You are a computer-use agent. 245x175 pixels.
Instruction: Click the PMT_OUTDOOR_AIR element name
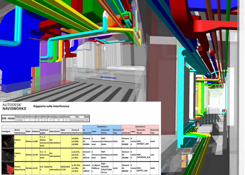pyautogui.click(x=143, y=155)
